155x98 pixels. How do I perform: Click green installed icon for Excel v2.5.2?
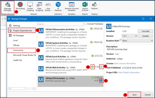[x=92, y=56]
